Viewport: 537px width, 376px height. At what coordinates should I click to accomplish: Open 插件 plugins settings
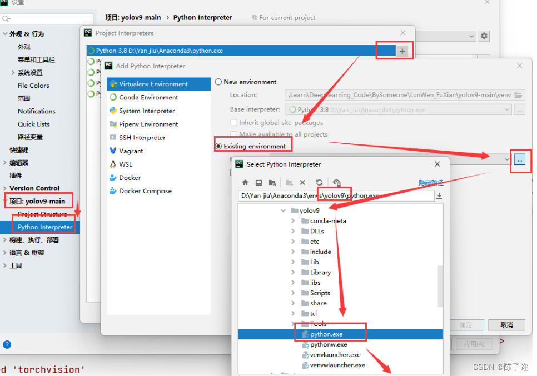tap(16, 176)
